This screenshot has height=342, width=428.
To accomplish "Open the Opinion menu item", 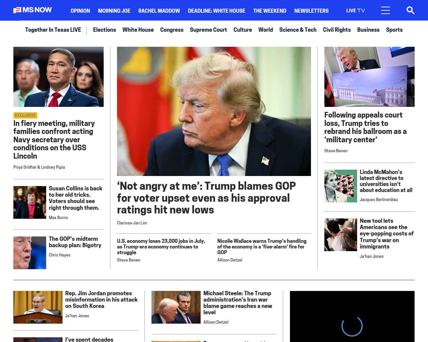I will click(80, 11).
